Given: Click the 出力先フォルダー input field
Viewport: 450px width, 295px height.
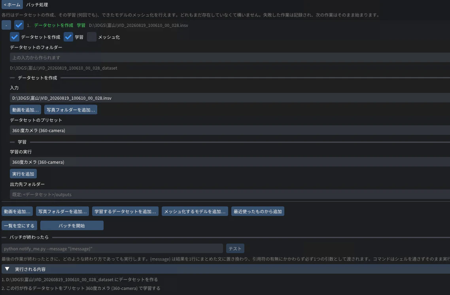Looking at the screenshot, I should tap(230, 194).
